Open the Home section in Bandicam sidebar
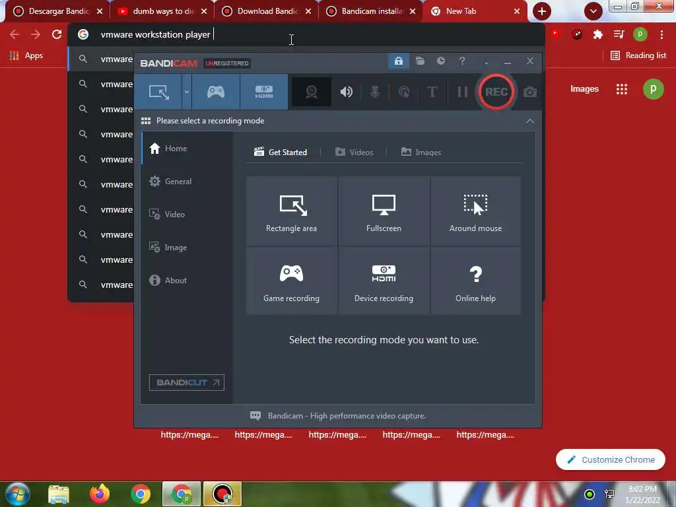Image resolution: width=676 pixels, height=507 pixels. (187, 149)
